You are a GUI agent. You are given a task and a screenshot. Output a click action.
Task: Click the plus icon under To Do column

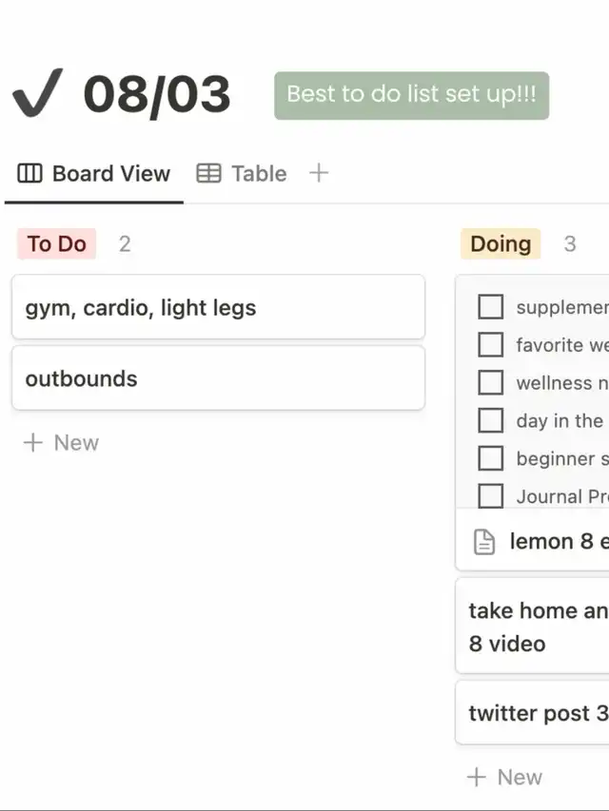pyautogui.click(x=33, y=443)
